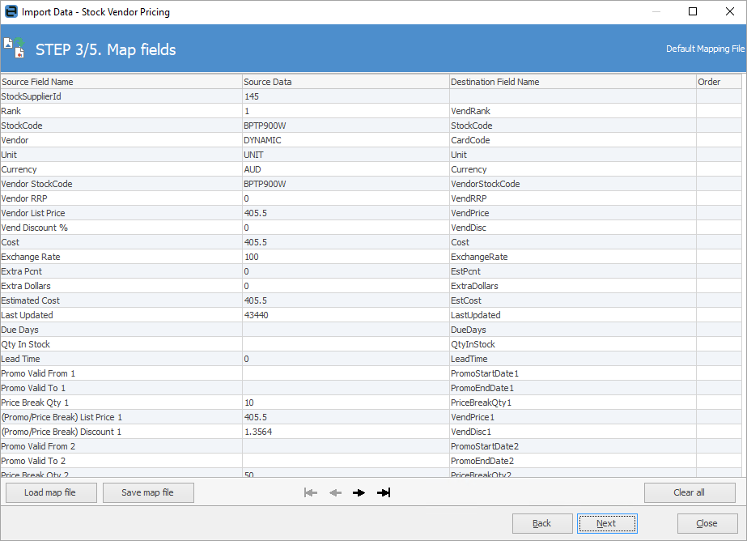Click the app icon in title bar
This screenshot has width=747, height=541.
[11, 12]
